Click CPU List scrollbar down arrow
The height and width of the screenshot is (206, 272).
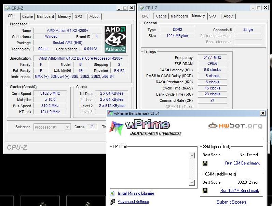(192, 183)
